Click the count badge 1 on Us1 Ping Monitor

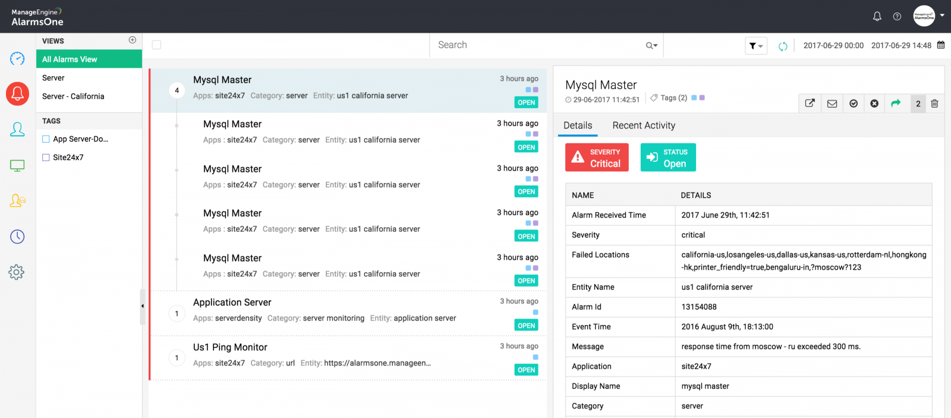tap(177, 358)
